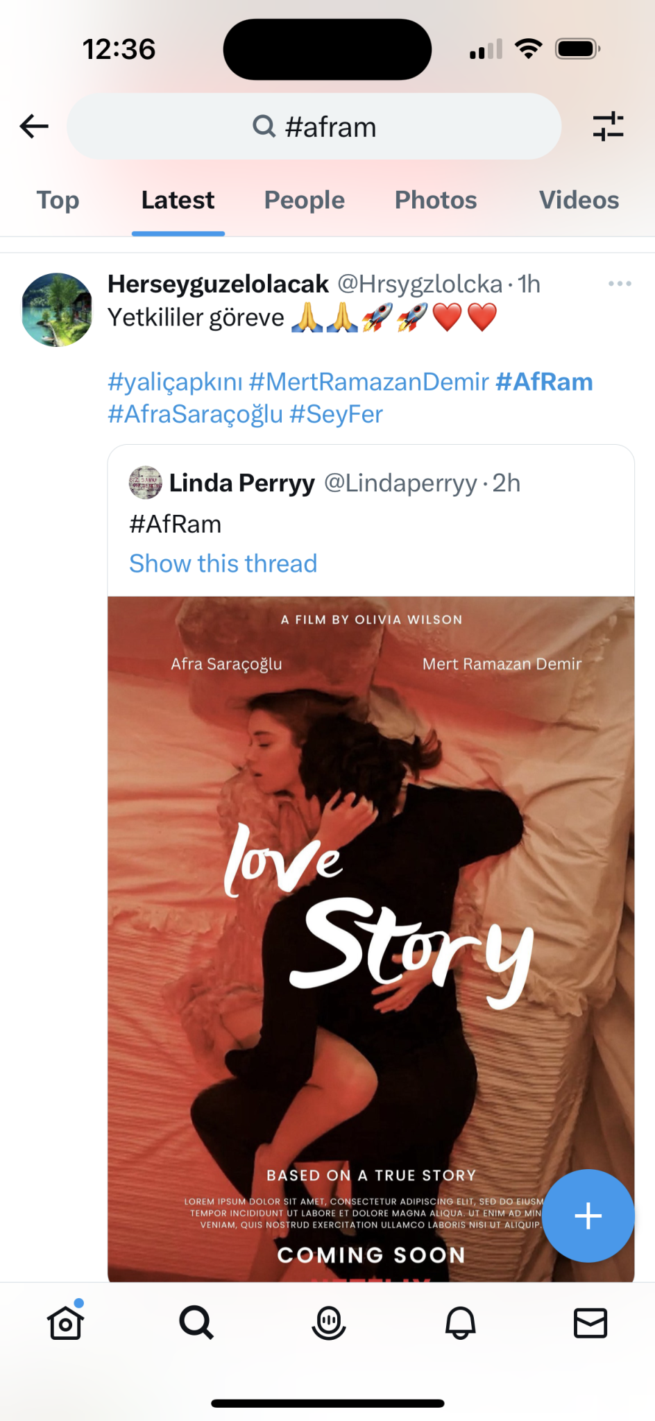This screenshot has width=655, height=1421.
Task: Tap the blue compose tweet button
Action: tap(588, 1216)
